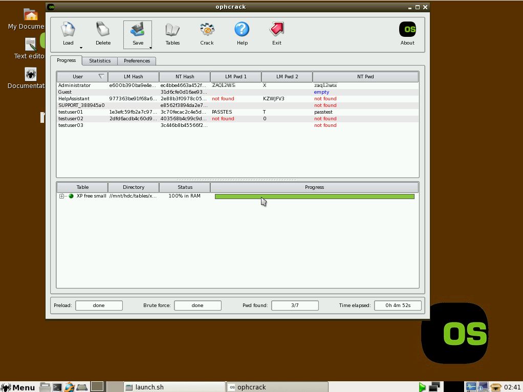Click the Status column header
The width and height of the screenshot is (523, 392).
click(x=185, y=187)
